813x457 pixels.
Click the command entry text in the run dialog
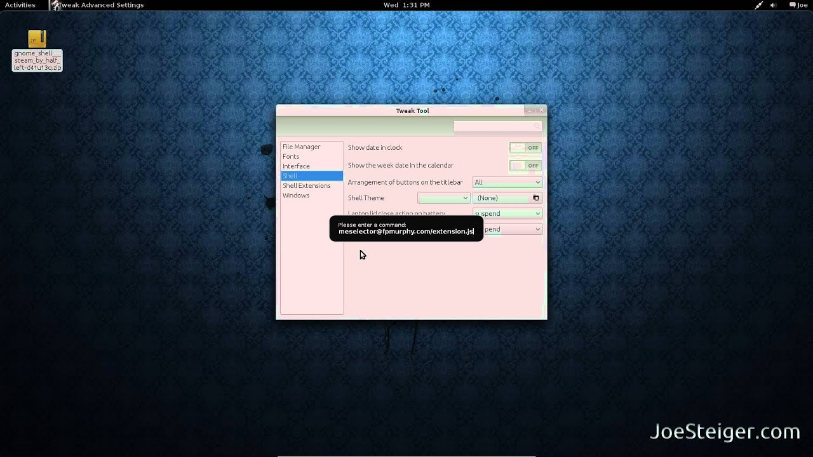click(406, 232)
